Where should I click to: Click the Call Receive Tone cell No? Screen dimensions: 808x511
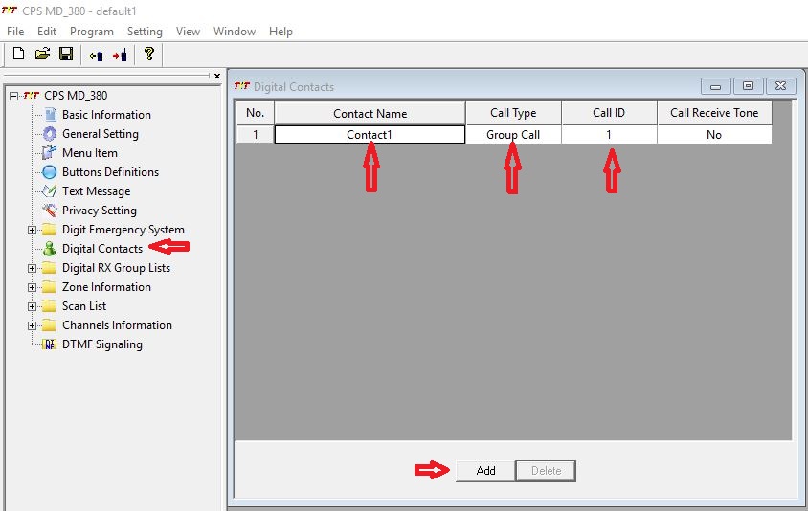coord(714,134)
